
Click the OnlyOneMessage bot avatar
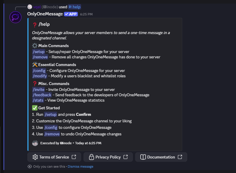[x=15, y=17]
